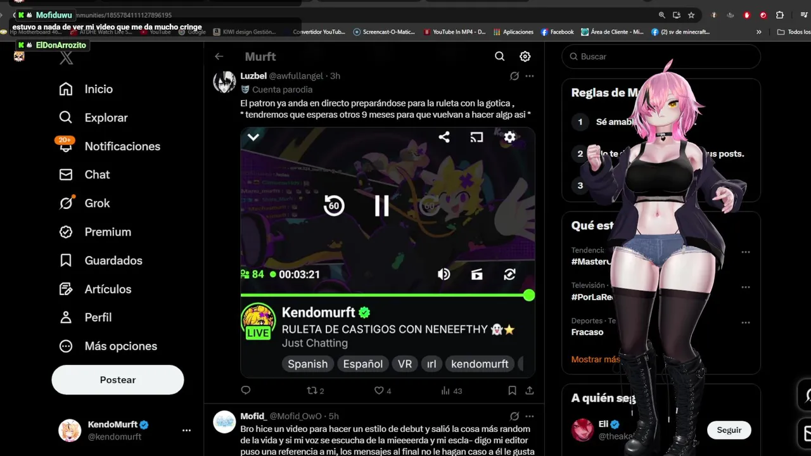Rewind stream 60 seconds
Image resolution: width=811 pixels, height=456 pixels.
(334, 205)
